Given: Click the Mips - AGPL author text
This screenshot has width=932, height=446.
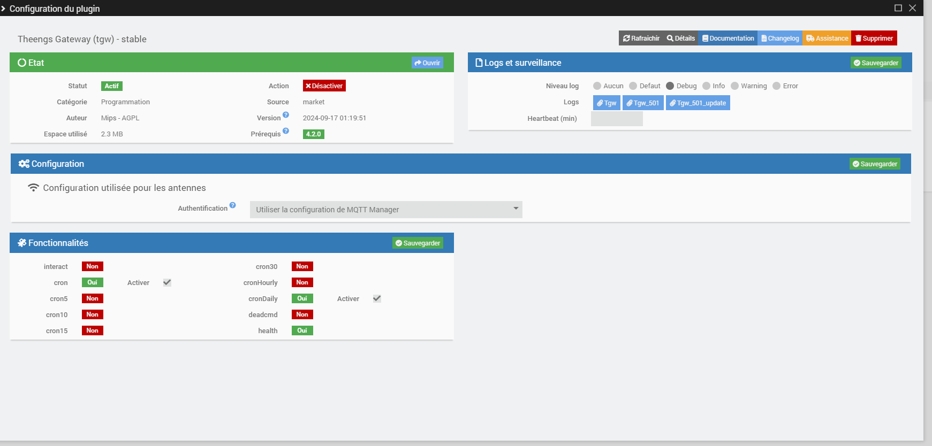Looking at the screenshot, I should pos(120,118).
